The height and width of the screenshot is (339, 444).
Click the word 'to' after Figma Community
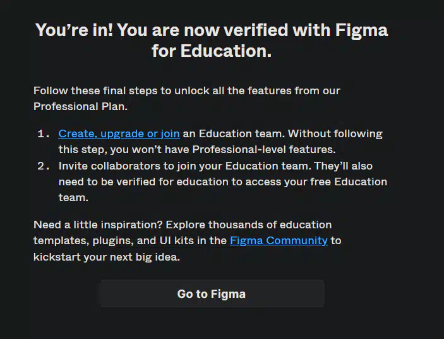click(336, 240)
